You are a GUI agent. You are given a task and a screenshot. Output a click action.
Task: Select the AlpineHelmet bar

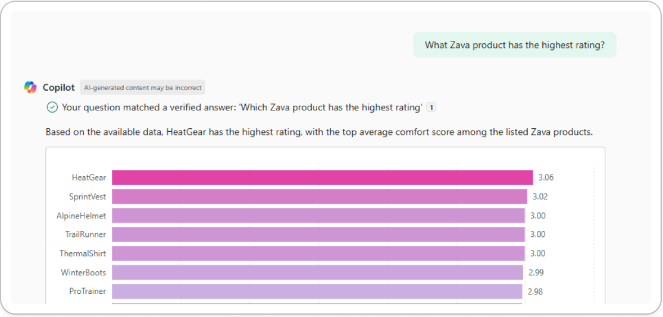pos(318,215)
